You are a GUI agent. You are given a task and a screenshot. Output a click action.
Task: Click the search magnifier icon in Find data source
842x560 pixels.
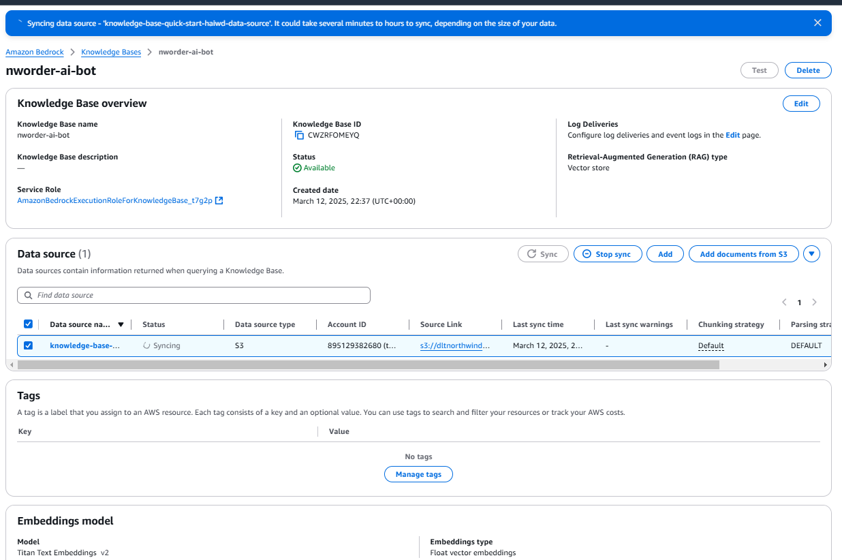28,295
